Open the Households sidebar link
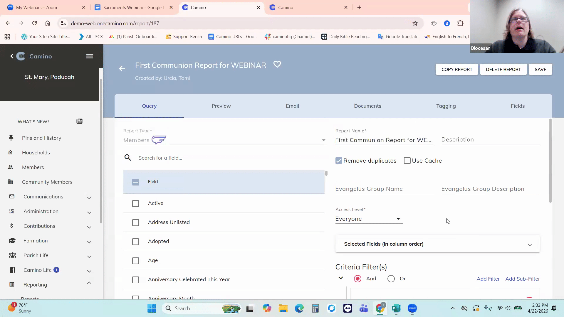Image resolution: width=564 pixels, height=317 pixels. tap(36, 152)
